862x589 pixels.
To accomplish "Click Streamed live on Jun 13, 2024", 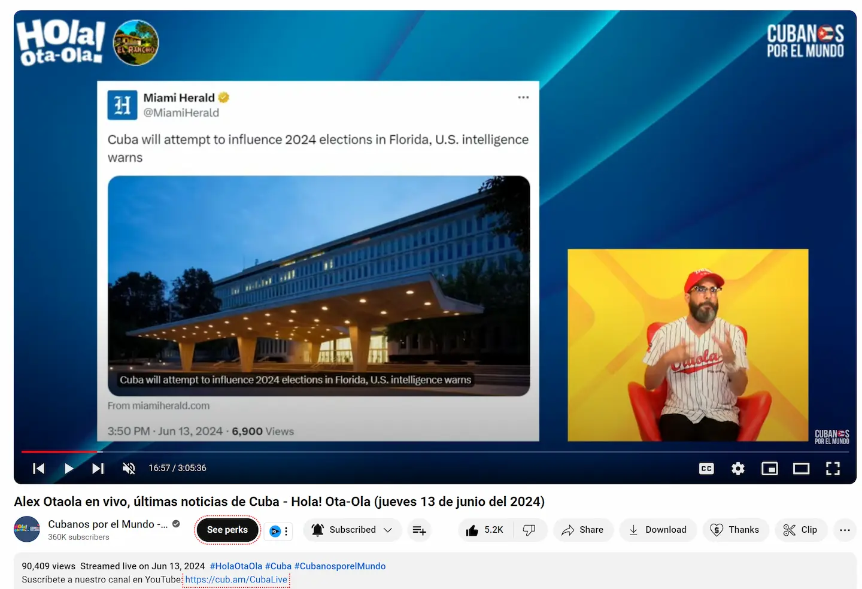I will [142, 566].
